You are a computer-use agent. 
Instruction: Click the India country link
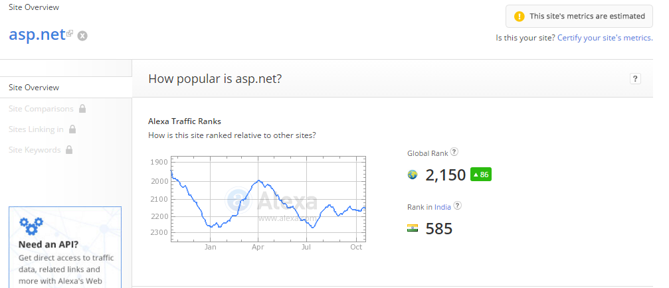coord(442,207)
